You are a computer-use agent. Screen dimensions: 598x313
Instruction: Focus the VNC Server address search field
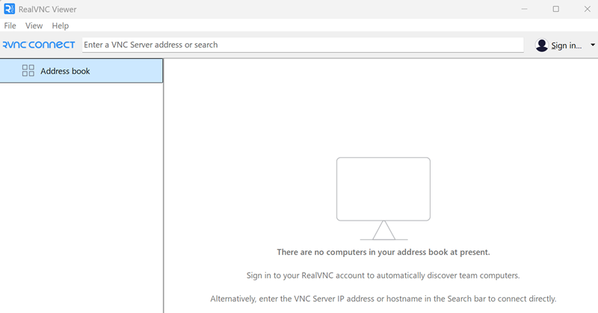[303, 45]
